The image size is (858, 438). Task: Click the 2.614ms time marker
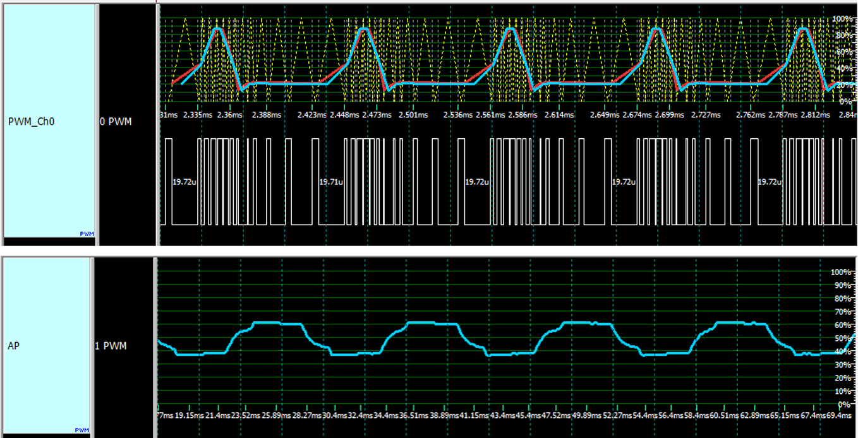pos(559,115)
